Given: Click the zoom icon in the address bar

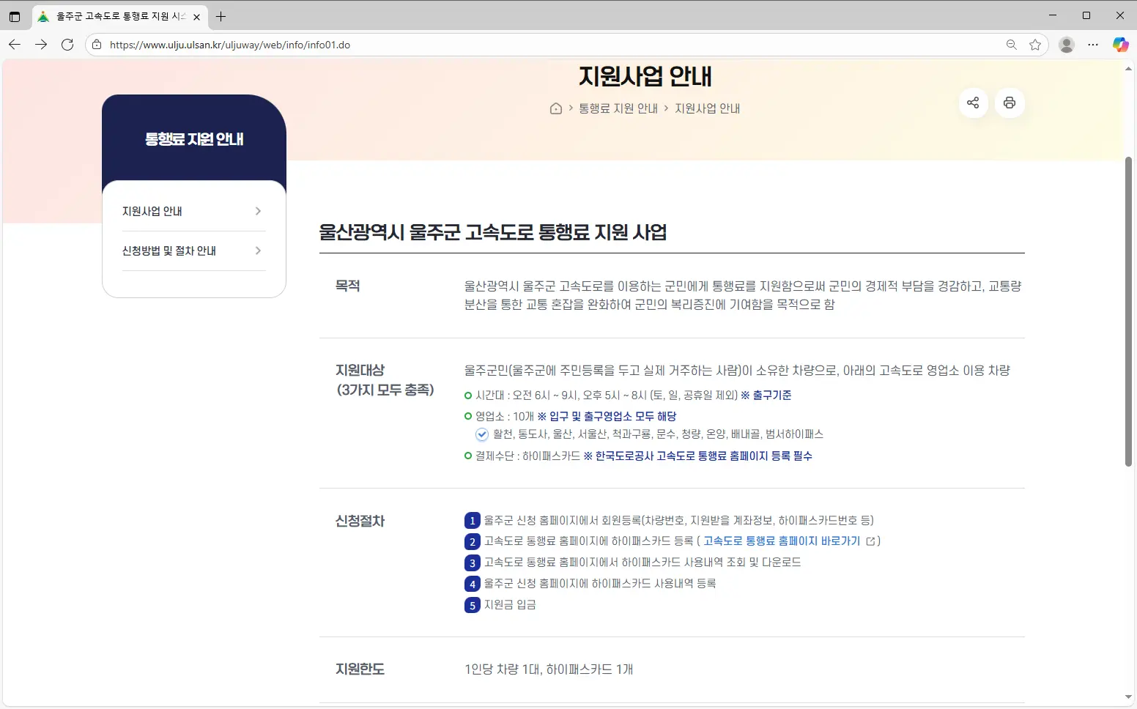Looking at the screenshot, I should click(x=1010, y=45).
